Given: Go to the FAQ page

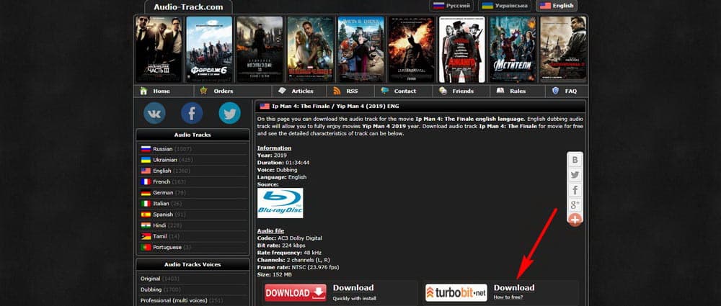Looking at the screenshot, I should [x=570, y=91].
